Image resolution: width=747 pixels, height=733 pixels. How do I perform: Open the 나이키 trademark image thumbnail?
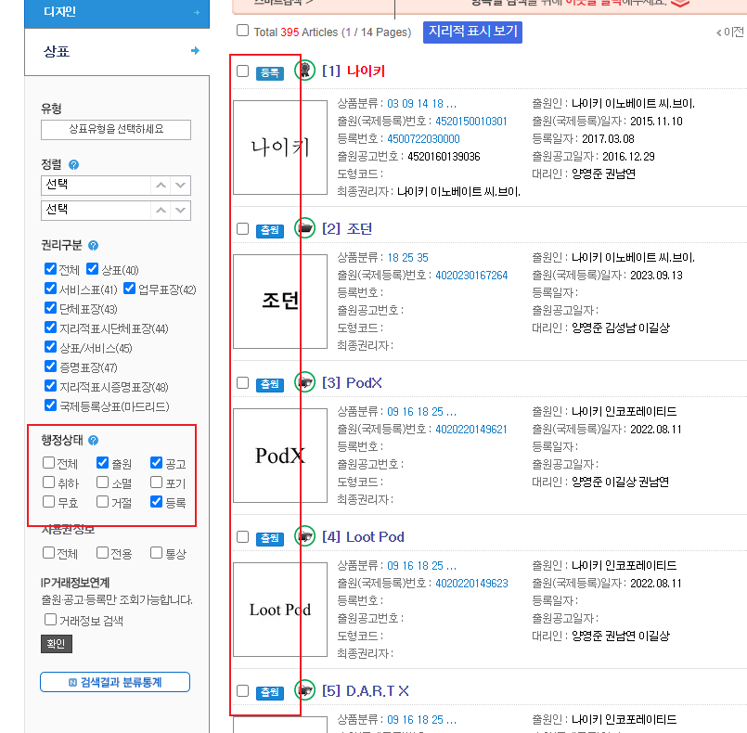280,148
